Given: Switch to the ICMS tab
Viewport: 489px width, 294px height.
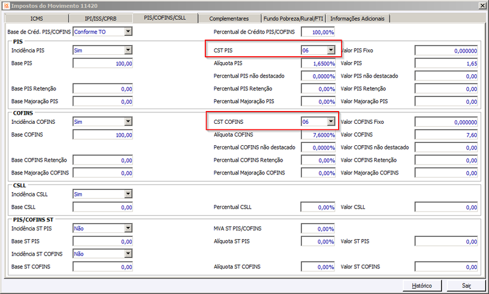Looking at the screenshot, I should [37, 18].
